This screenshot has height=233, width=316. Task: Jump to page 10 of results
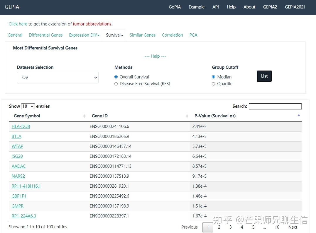pos(277,227)
